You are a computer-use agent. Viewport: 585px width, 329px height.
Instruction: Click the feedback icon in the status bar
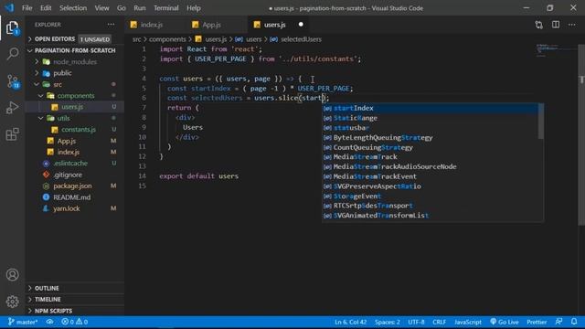click(x=558, y=322)
